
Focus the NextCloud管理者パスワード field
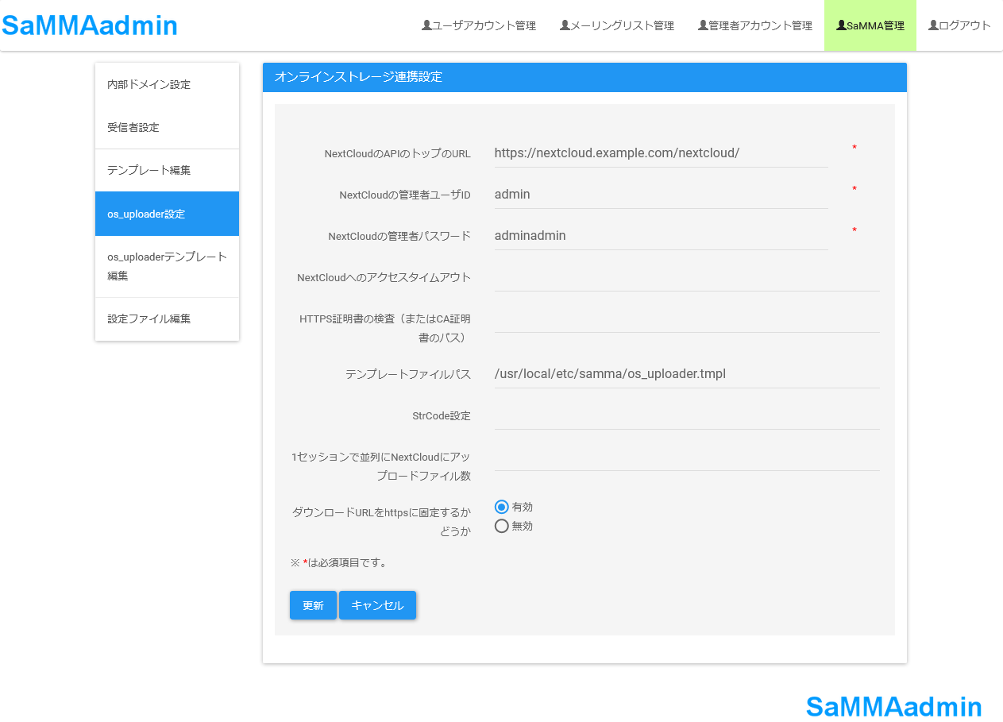click(x=661, y=235)
